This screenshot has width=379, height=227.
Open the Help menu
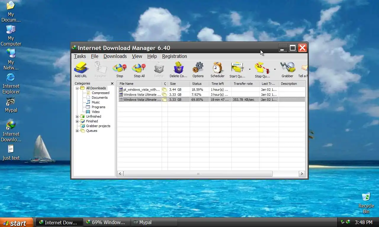point(152,56)
